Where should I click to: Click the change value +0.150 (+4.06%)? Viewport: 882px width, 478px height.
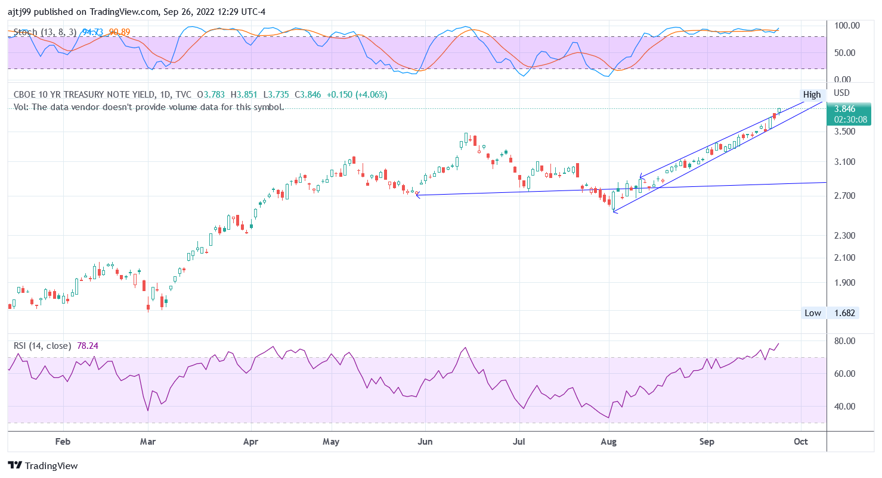358,94
